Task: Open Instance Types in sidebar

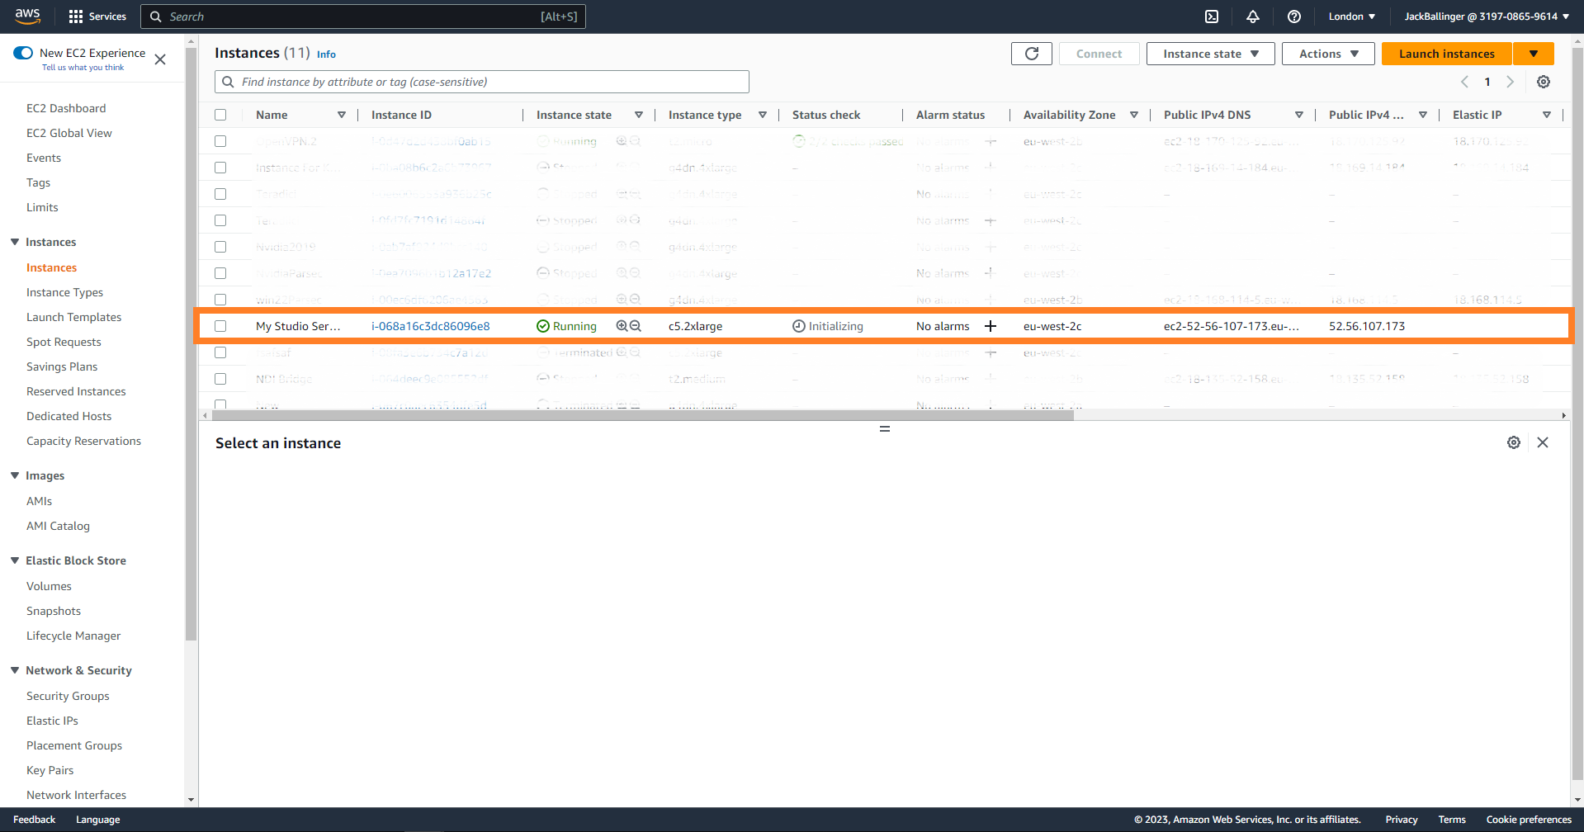Action: (x=64, y=292)
